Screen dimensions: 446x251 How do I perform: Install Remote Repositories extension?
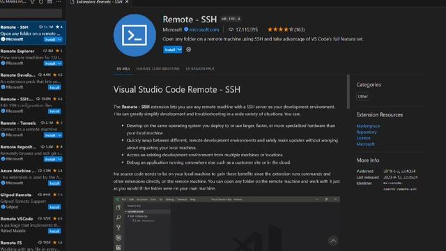click(x=50, y=159)
